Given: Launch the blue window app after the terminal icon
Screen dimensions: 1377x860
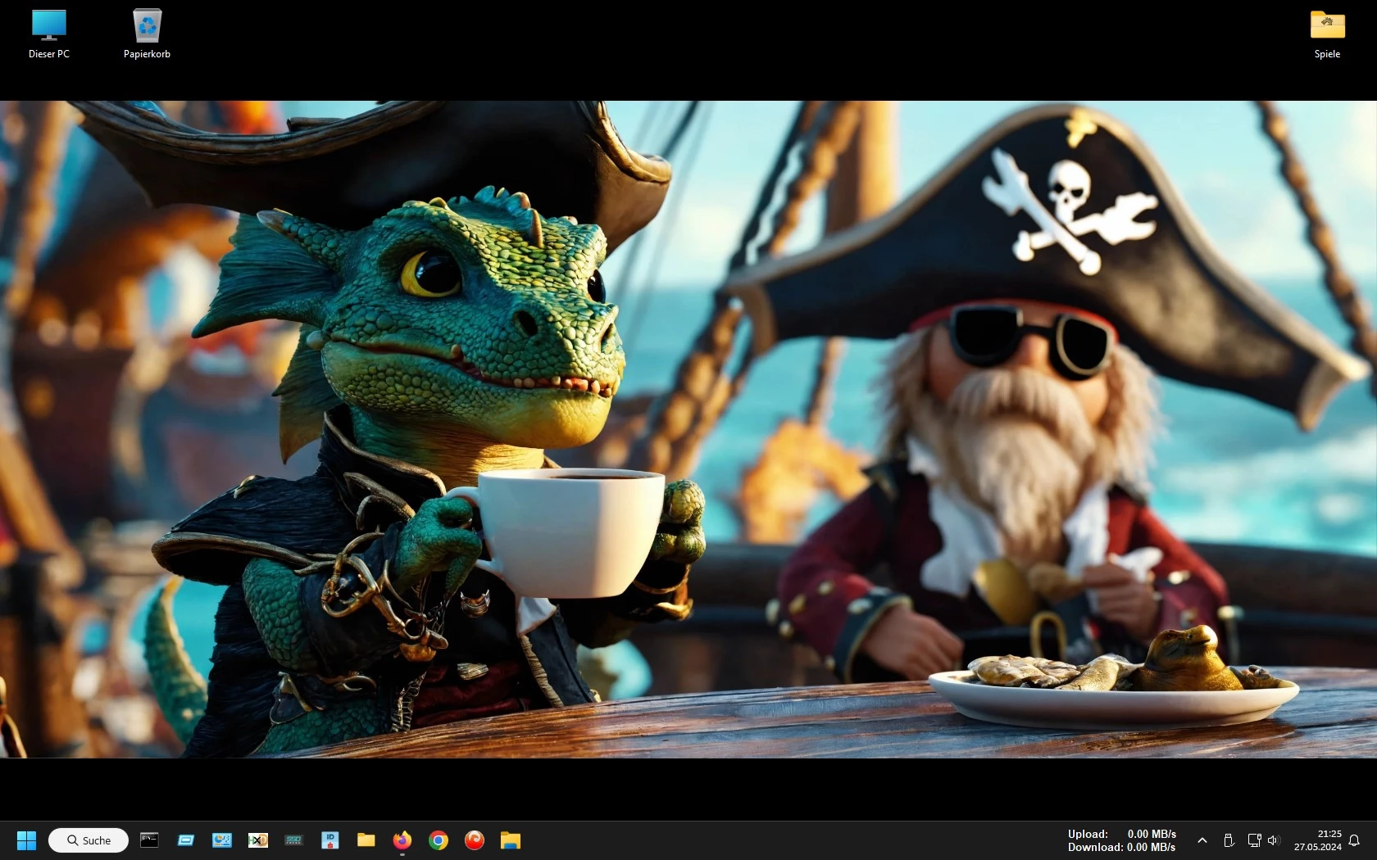Looking at the screenshot, I should pyautogui.click(x=186, y=840).
